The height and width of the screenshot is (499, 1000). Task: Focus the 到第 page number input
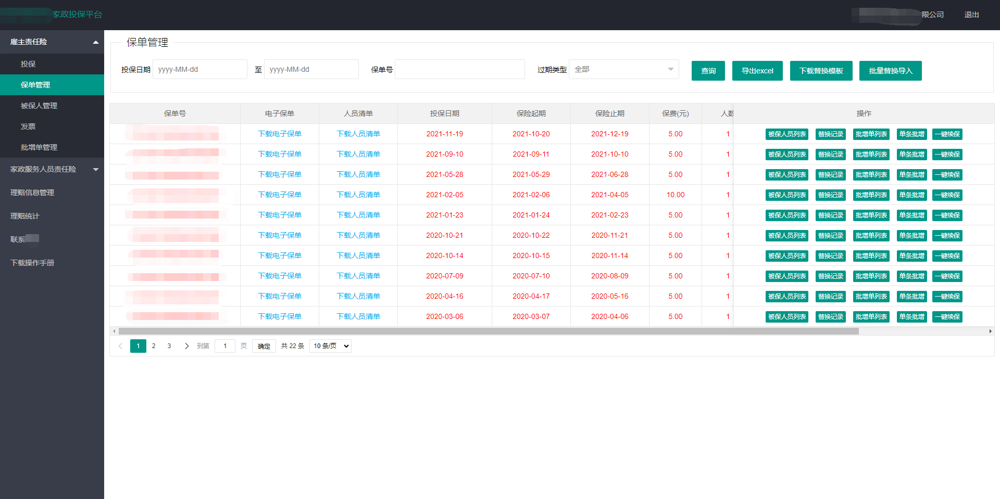click(225, 346)
